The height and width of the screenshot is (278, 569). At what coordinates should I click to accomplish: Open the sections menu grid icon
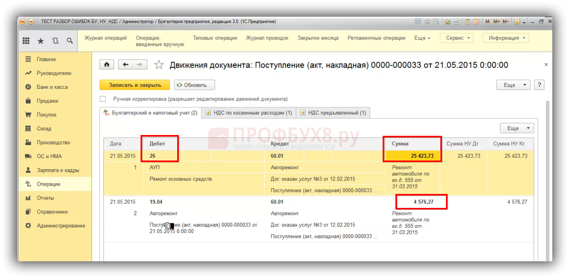tap(26, 41)
